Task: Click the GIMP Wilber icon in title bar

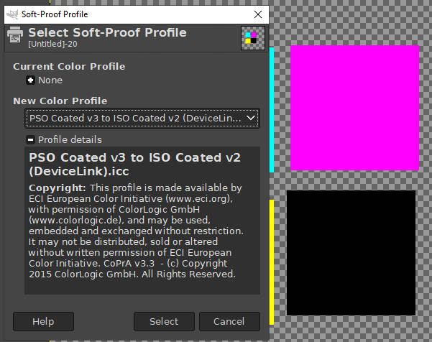Action: [12, 14]
